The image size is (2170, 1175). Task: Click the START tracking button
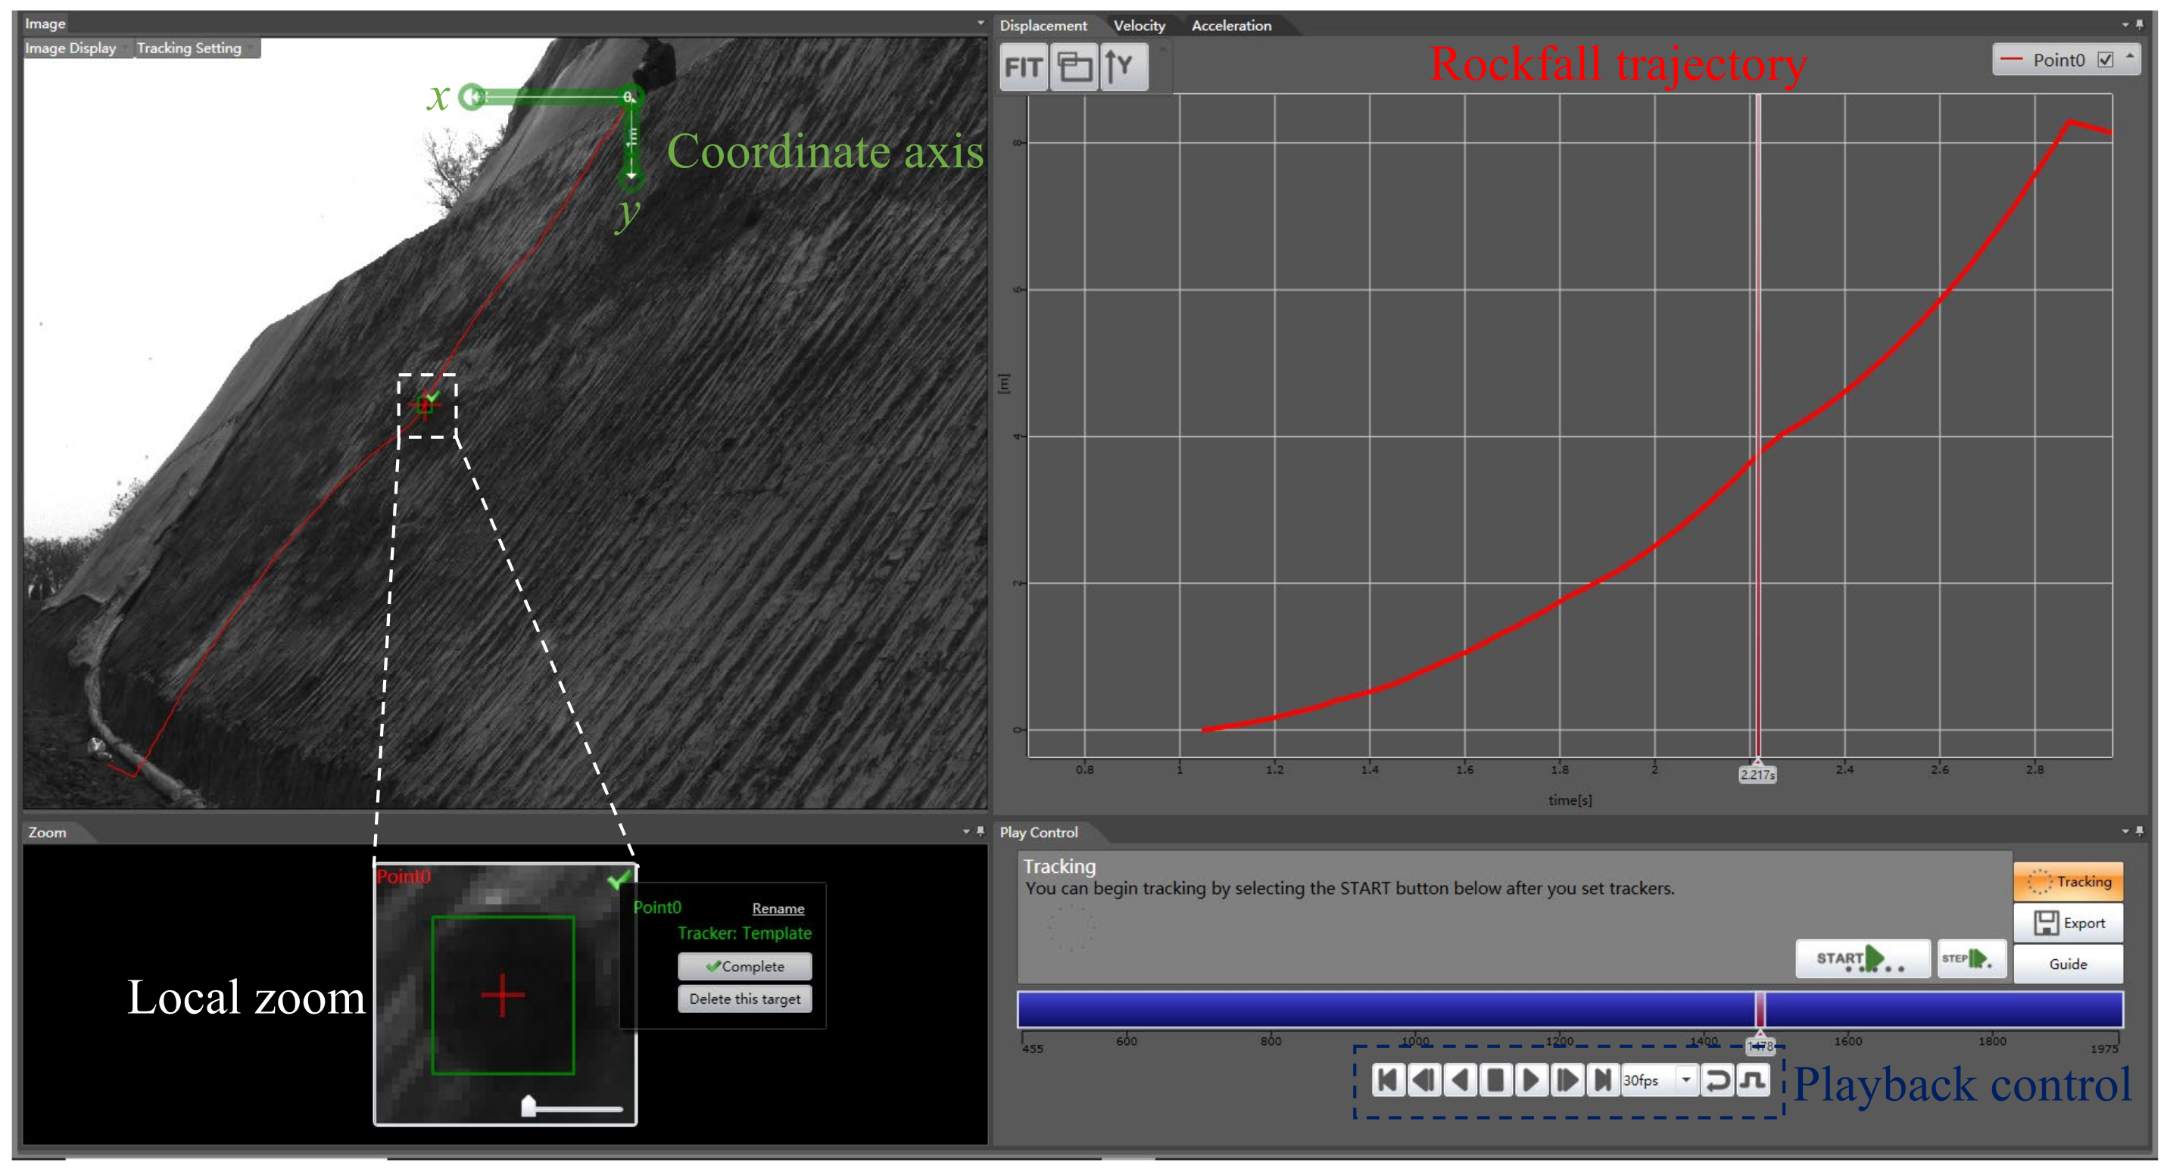click(1862, 958)
